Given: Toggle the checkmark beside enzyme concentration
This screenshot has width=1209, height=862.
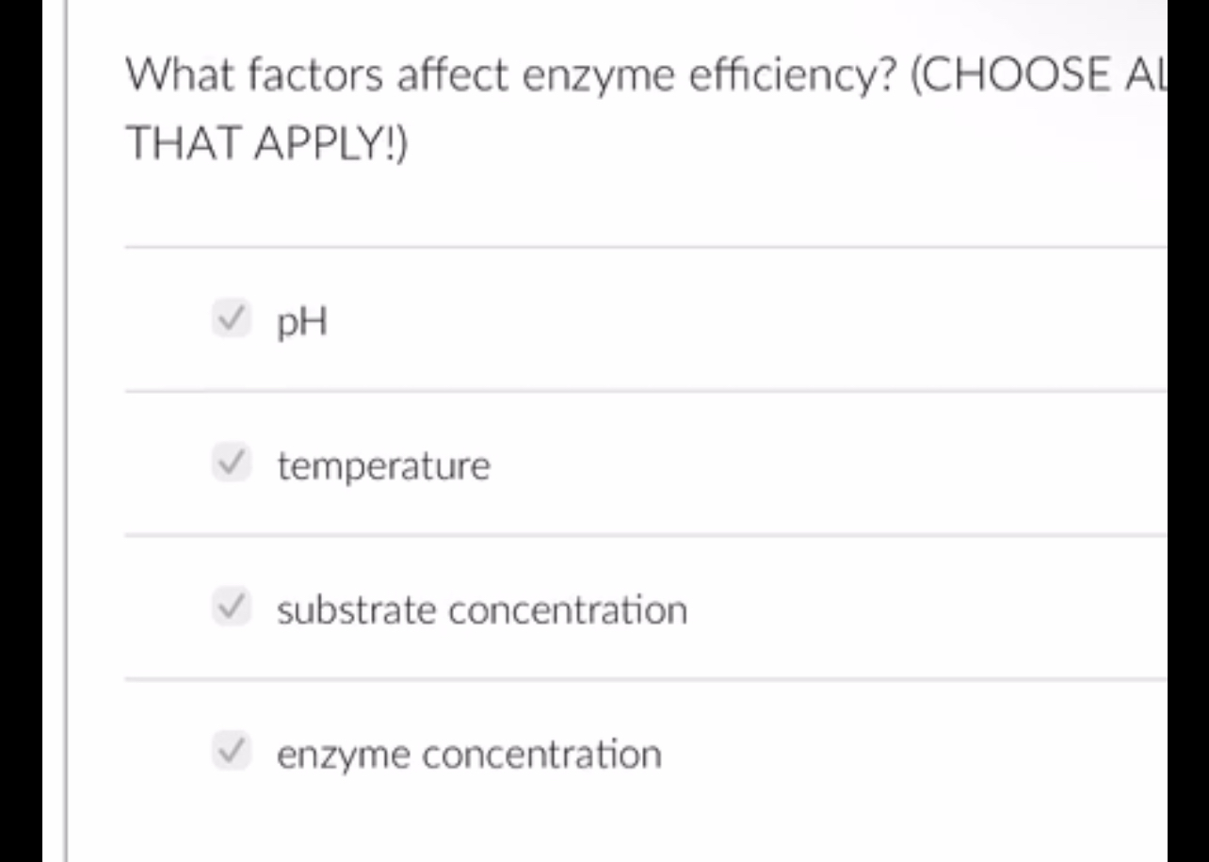Looking at the screenshot, I should [x=232, y=752].
